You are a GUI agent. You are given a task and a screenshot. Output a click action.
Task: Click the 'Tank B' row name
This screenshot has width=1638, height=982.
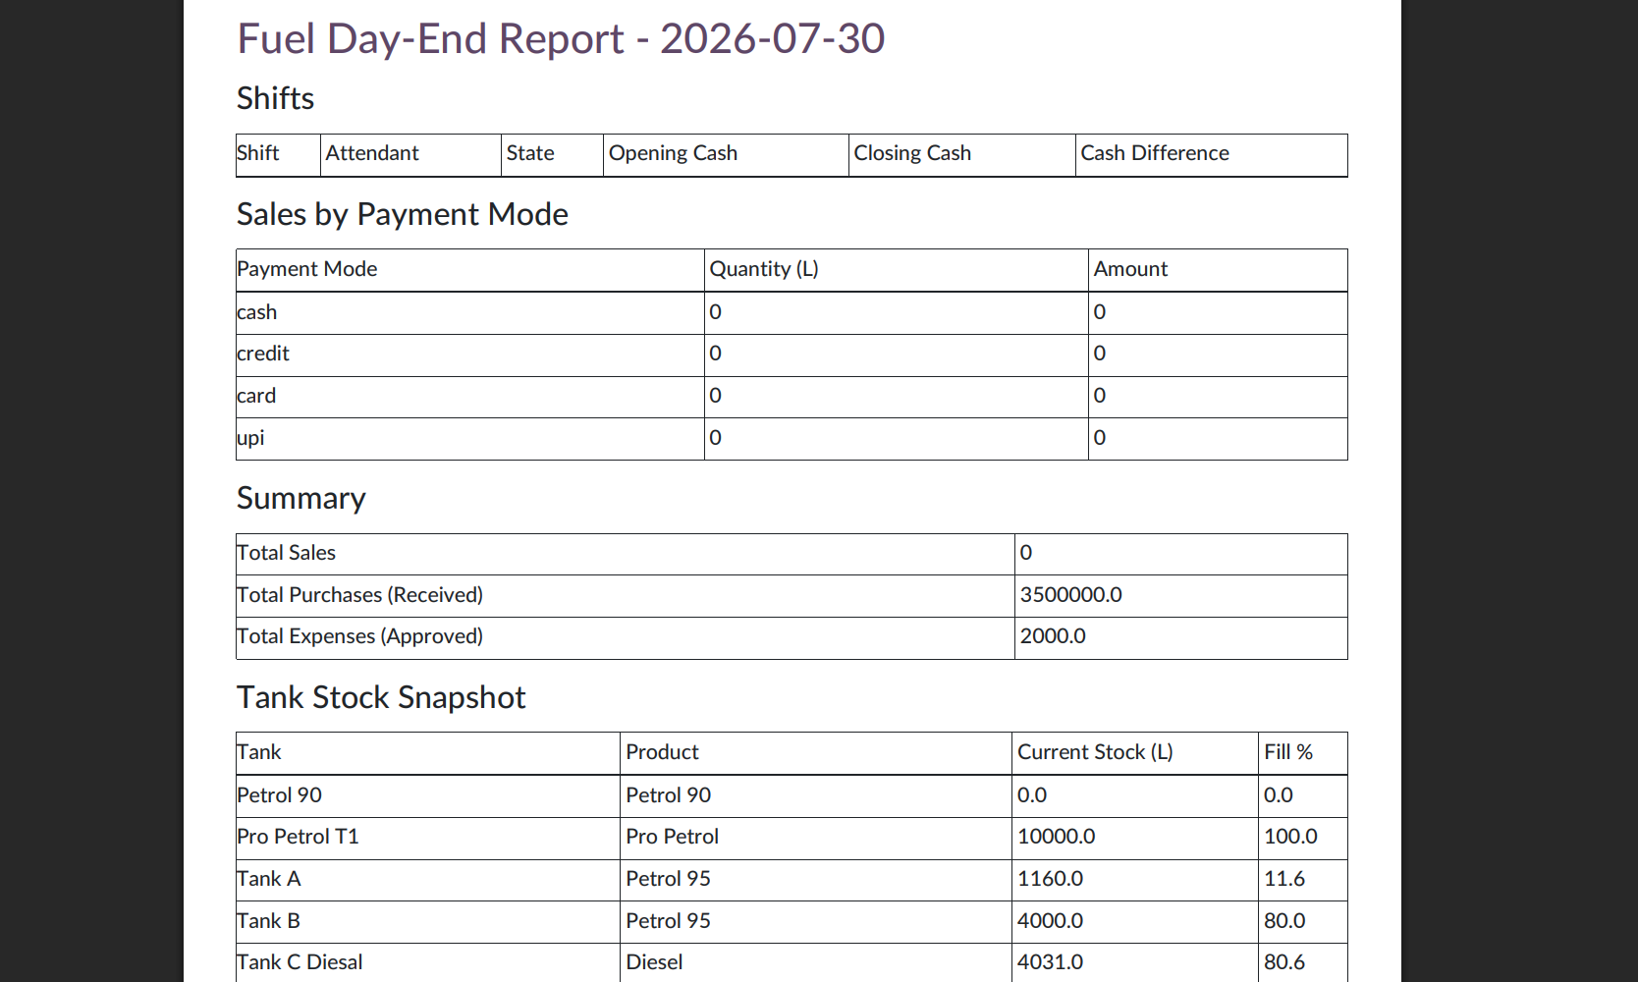click(x=269, y=921)
